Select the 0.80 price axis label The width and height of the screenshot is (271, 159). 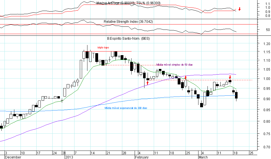click(x=267, y=122)
